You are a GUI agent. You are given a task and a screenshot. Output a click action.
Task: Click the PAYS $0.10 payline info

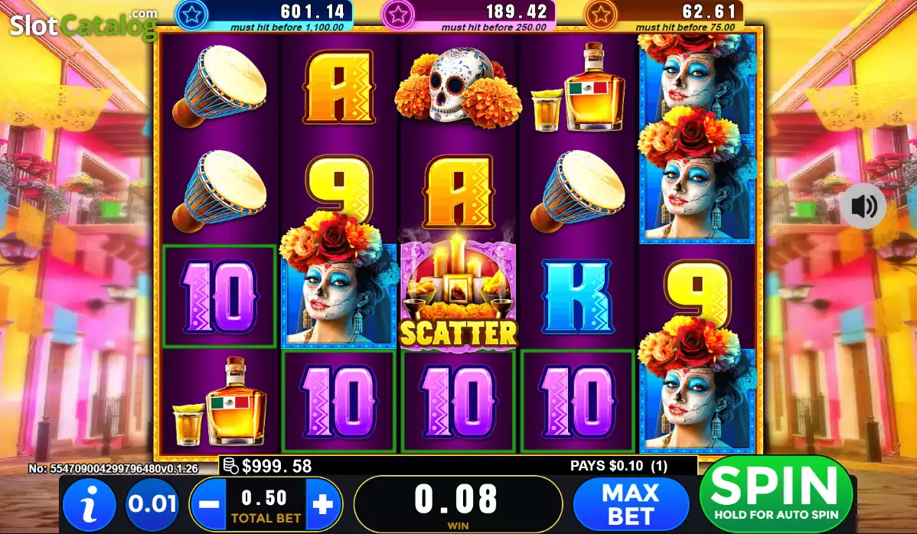[618, 466]
